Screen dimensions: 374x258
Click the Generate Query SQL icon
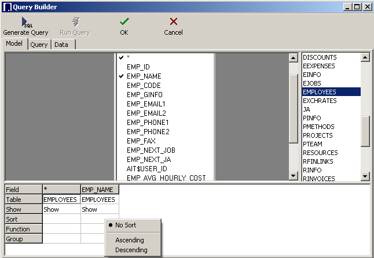click(25, 23)
